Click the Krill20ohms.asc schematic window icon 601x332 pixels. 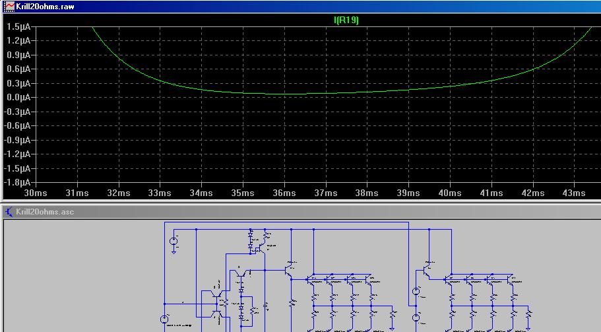[x=9, y=212]
